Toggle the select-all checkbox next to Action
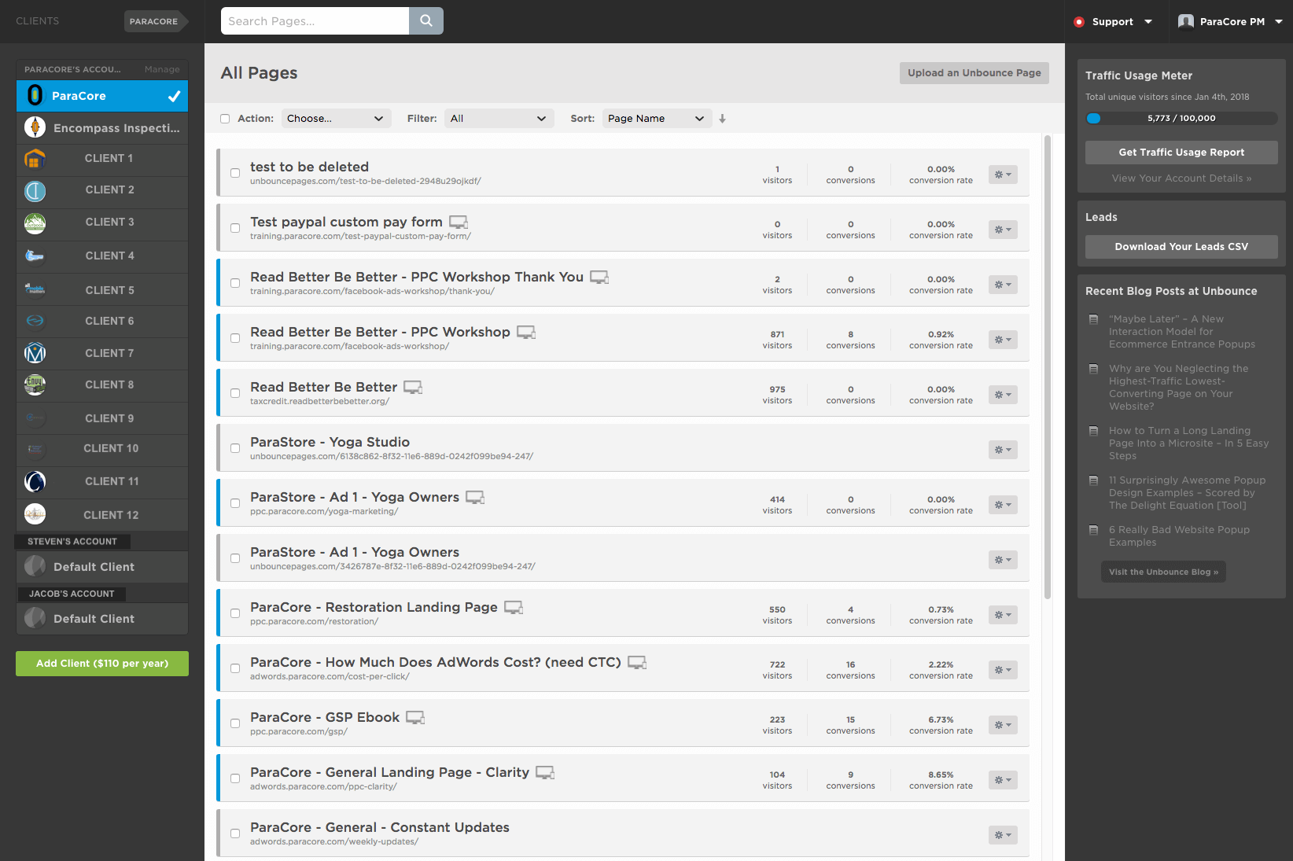The image size is (1293, 861). point(225,119)
